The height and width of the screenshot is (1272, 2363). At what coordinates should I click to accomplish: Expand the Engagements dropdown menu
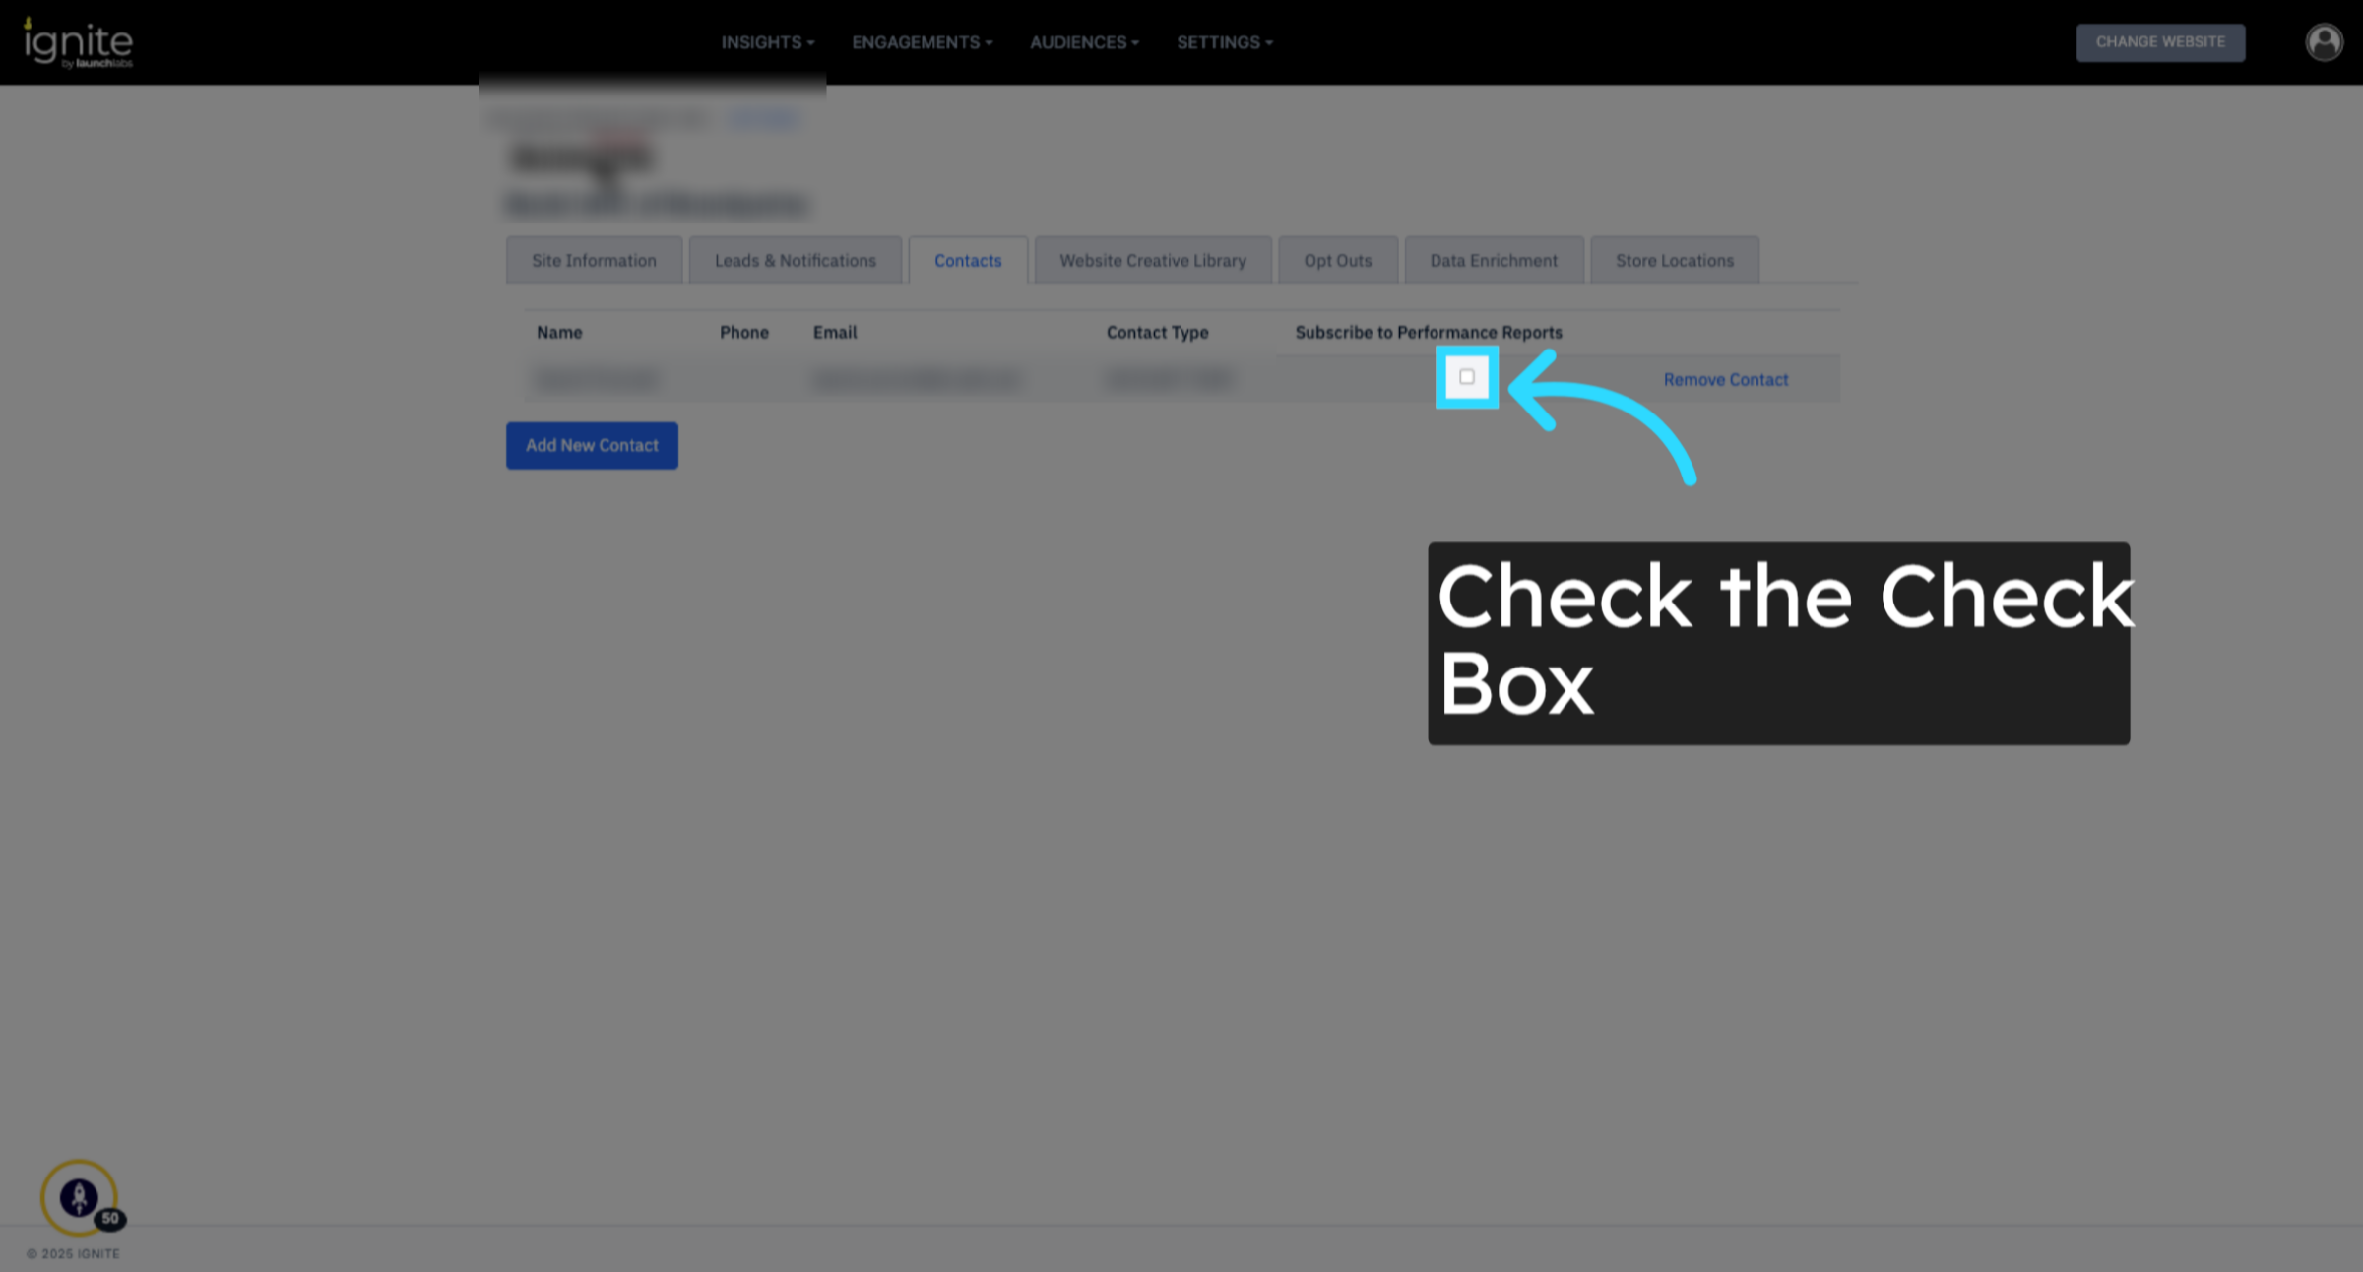click(922, 42)
